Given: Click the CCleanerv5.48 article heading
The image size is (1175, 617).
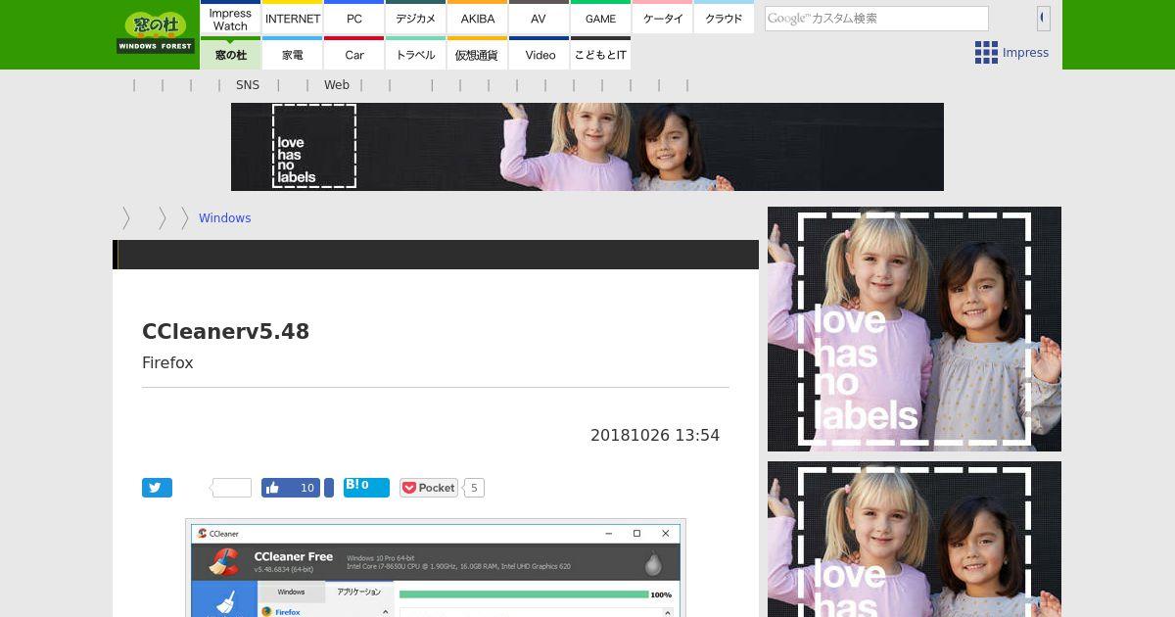Looking at the screenshot, I should click(226, 331).
